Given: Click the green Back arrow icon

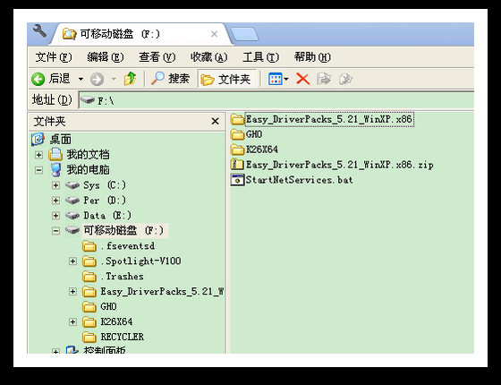Looking at the screenshot, I should click(38, 79).
